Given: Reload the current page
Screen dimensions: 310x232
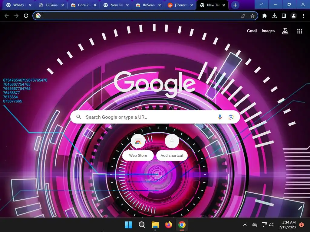Looking at the screenshot, I should (26, 16).
